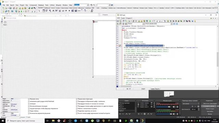Click 'Выход' button in OBS controls
This screenshot has height=123, width=219.
(x=210, y=114)
